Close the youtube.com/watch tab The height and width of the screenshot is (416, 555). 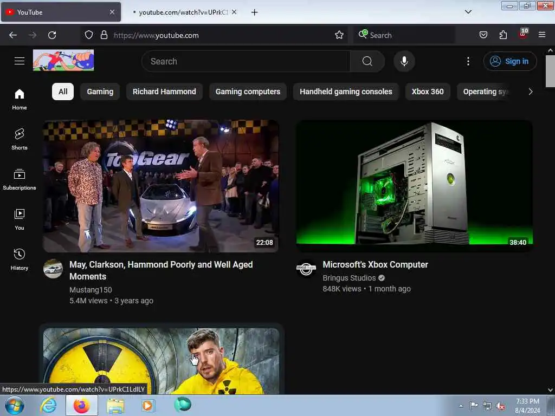234,12
